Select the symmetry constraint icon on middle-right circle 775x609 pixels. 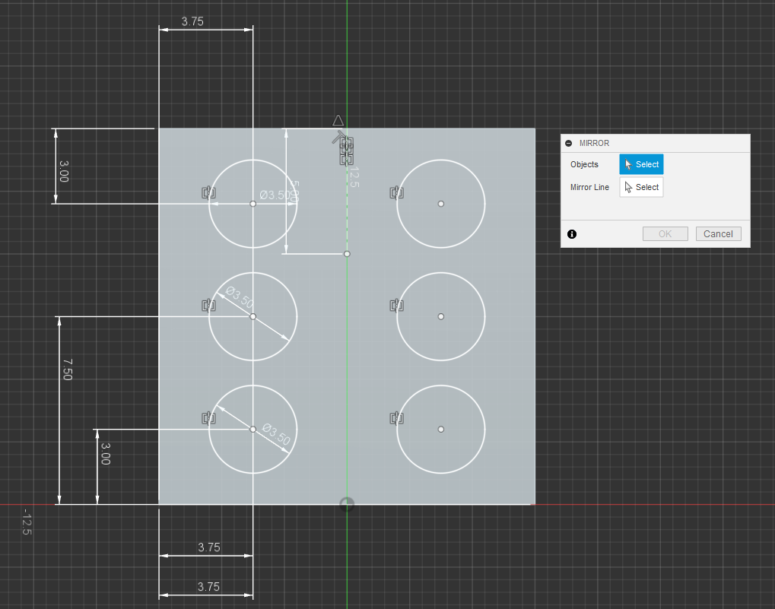coord(395,306)
